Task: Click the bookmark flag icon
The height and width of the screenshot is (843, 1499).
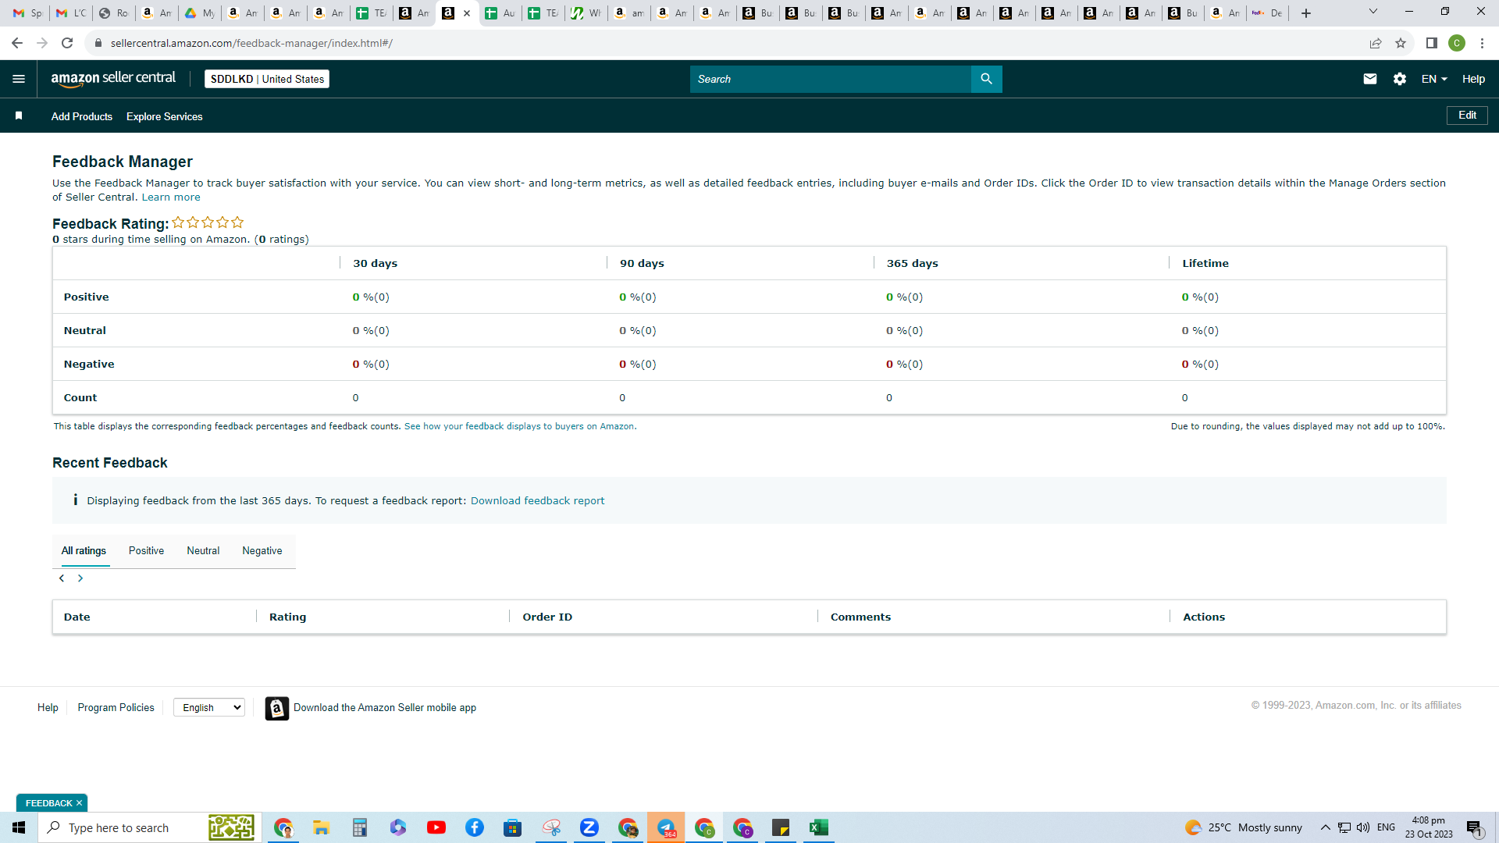Action: (x=19, y=116)
